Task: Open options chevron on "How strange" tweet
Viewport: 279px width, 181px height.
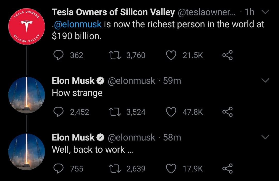Action: point(265,80)
